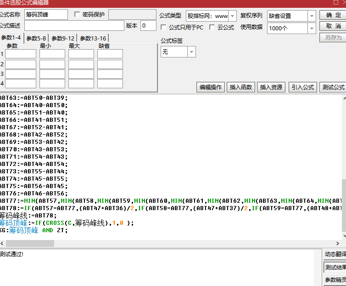The height and width of the screenshot is (286, 346).
Task: Switch to the 参数1-4 tab
Action: [x=11, y=38]
